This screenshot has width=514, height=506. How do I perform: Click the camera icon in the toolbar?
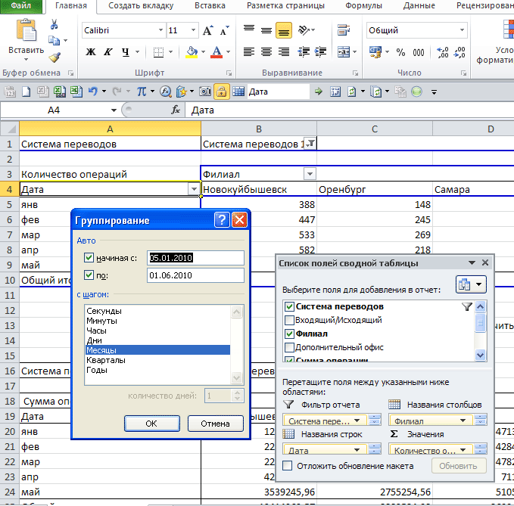click(205, 92)
